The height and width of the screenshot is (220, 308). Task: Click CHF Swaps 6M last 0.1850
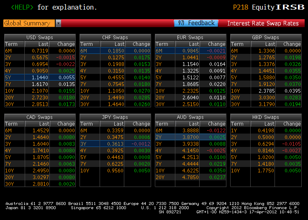pyautogui.click(x=116, y=51)
